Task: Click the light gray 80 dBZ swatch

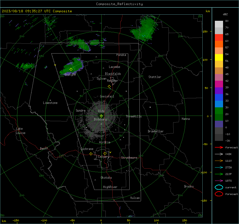Action: pos(219,24)
